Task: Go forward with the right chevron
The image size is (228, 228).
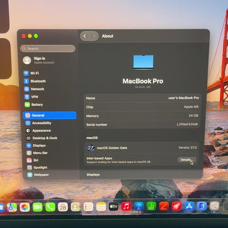Action: click(94, 36)
